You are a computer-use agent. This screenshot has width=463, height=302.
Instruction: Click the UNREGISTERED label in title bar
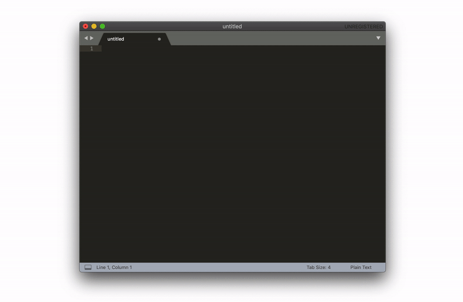pyautogui.click(x=363, y=27)
